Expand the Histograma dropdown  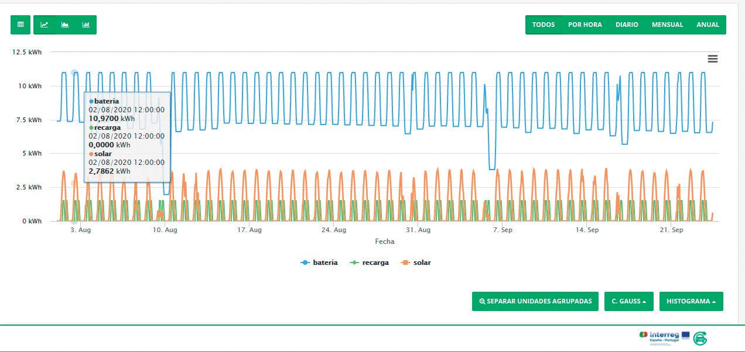pos(691,301)
